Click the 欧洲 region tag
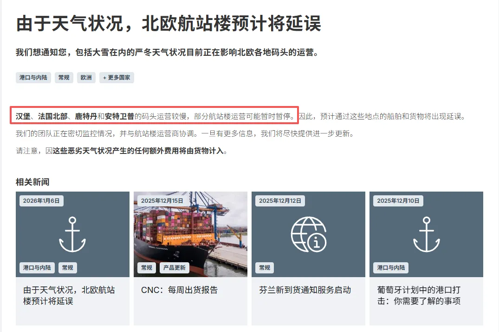Screen dimensions: 499x332 pos(86,78)
